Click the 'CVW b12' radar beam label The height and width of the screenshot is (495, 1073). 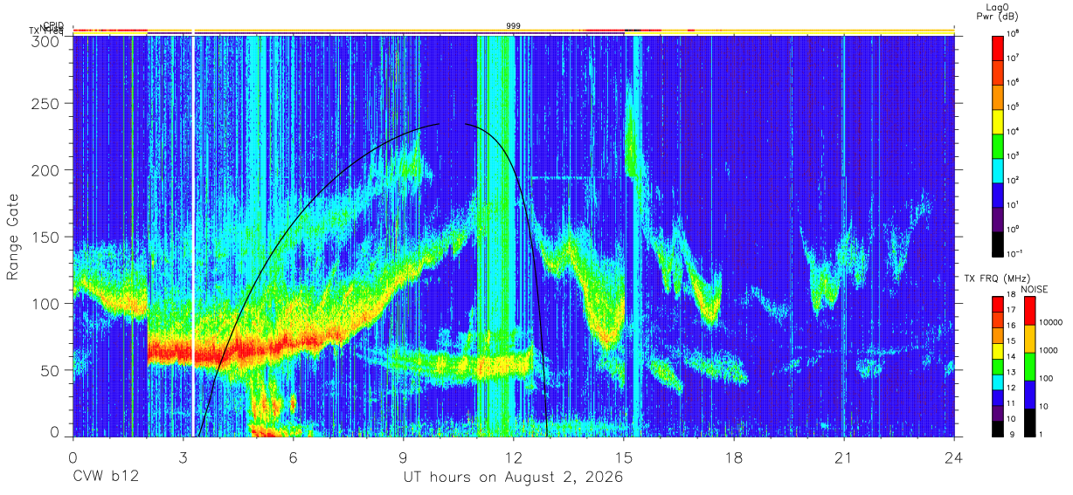click(106, 478)
